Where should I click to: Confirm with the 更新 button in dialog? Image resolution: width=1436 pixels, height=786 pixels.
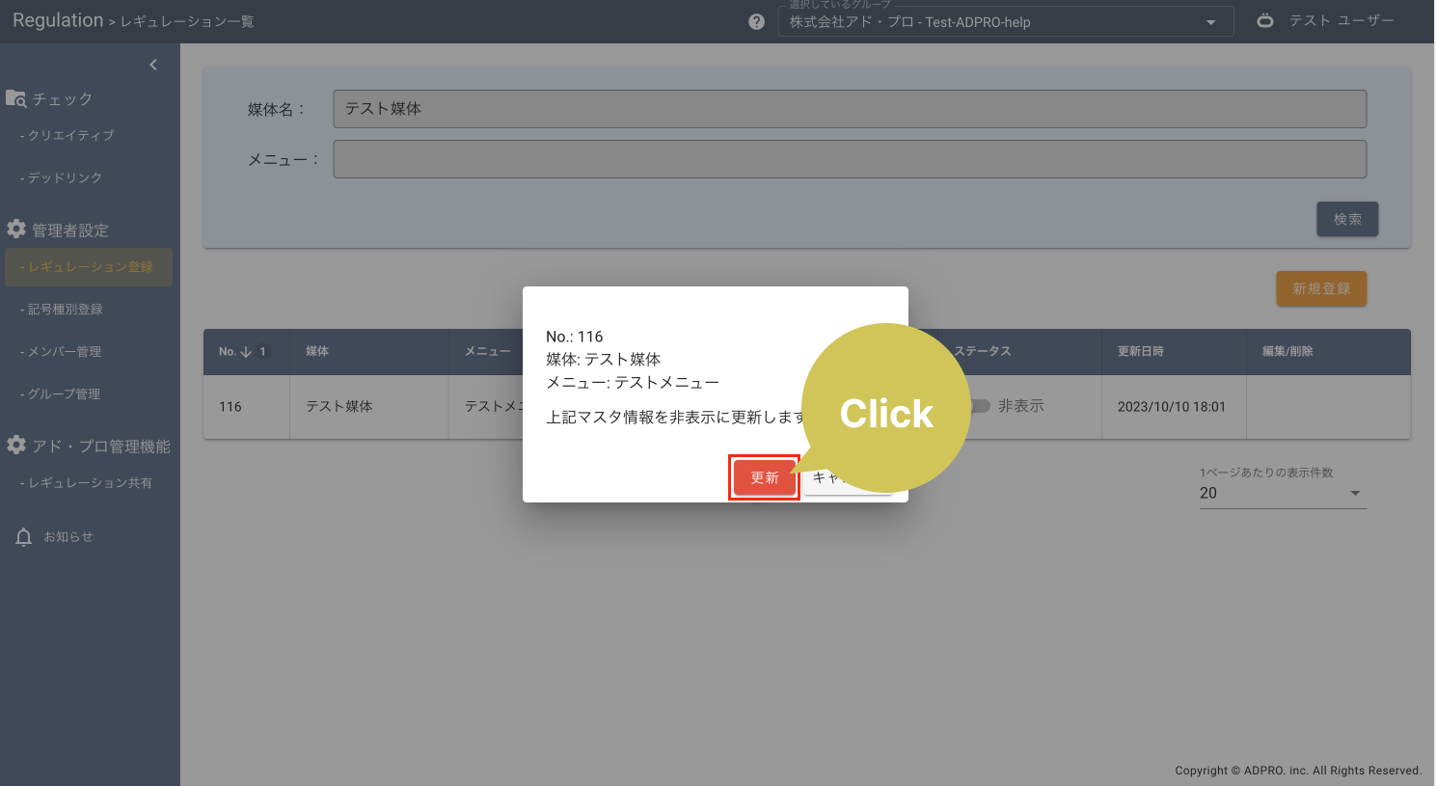click(763, 476)
